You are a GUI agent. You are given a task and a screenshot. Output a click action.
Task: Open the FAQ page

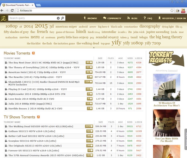[148, 18]
